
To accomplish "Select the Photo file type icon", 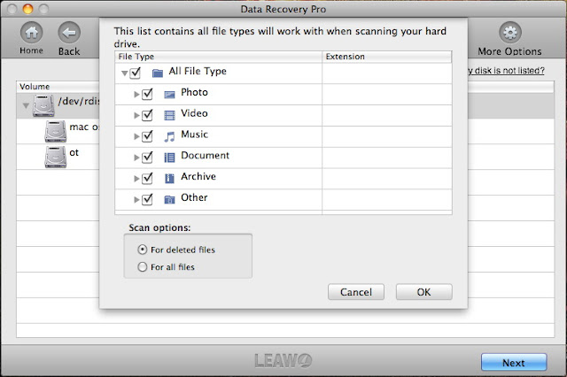I will pos(169,93).
